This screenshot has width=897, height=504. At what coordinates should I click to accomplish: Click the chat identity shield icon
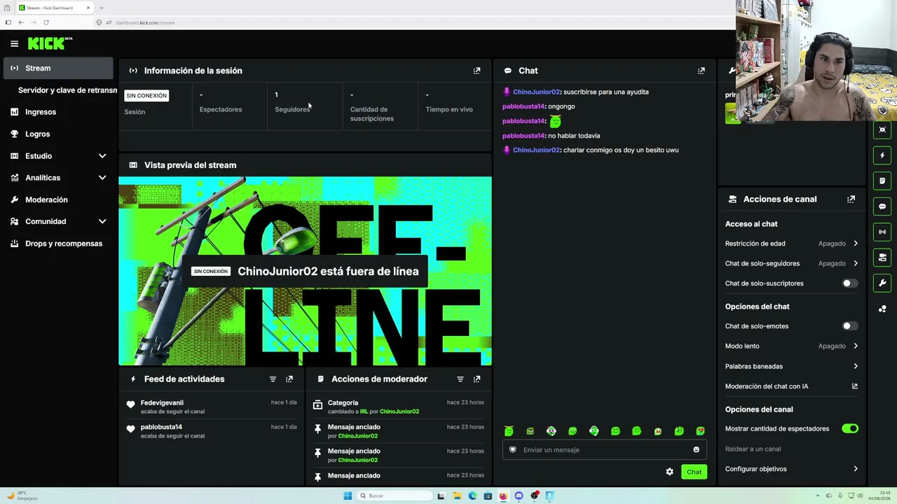click(x=512, y=449)
